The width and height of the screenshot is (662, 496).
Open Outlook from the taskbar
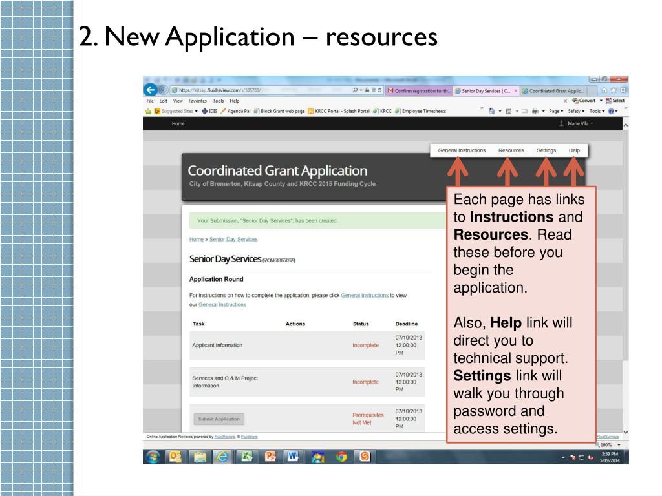(x=175, y=457)
